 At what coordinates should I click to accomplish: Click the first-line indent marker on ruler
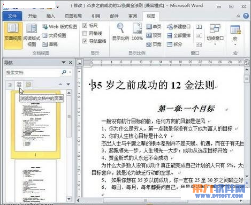click(92, 60)
